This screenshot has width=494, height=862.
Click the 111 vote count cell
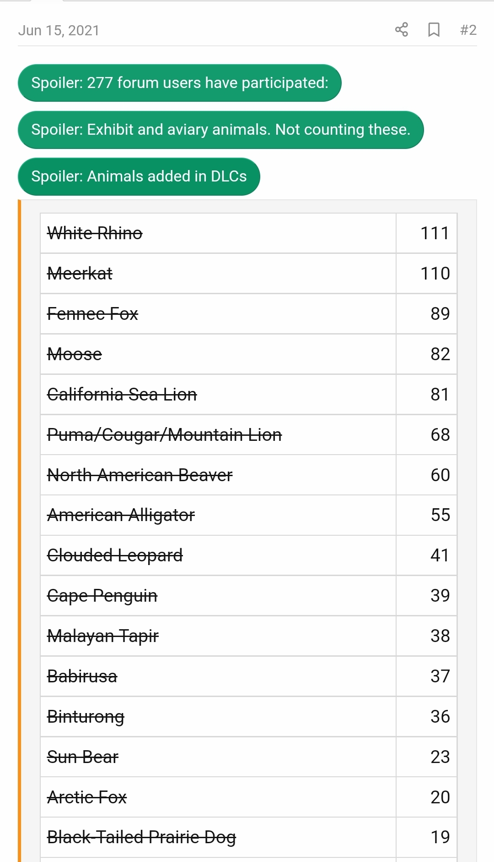pos(426,233)
